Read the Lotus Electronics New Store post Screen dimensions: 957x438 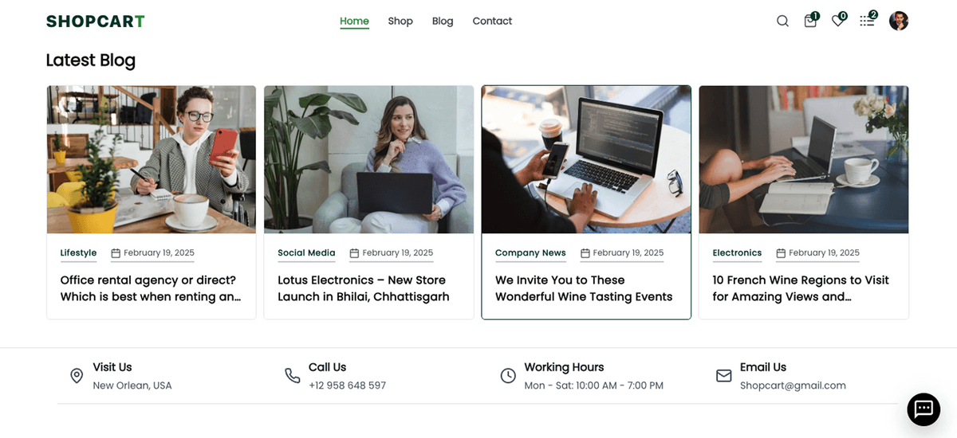[x=364, y=288]
